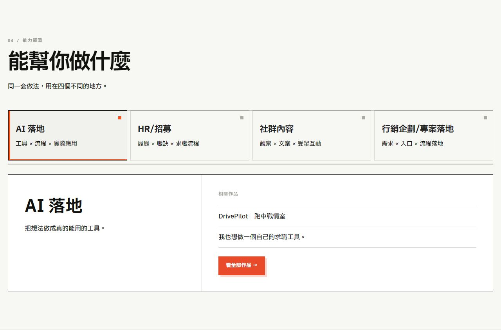The image size is (501, 330).
Task: Click the large AI 落地 panel heading
Action: point(54,206)
